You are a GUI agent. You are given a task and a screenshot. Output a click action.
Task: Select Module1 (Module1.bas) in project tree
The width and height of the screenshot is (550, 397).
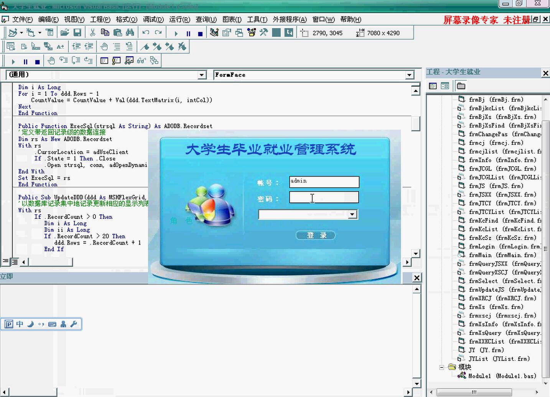coord(497,376)
